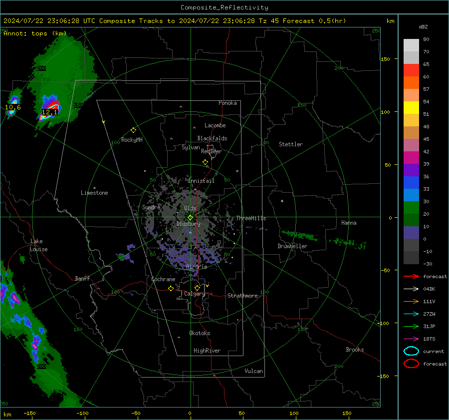Click the Olds location label

(x=190, y=208)
